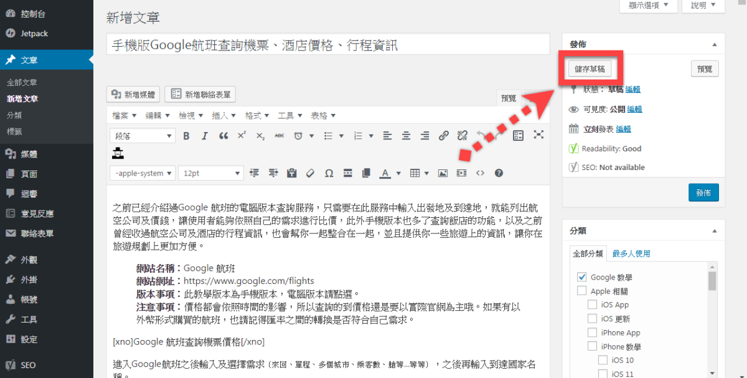
Task: Open source code view with <> icon
Action: [480, 173]
